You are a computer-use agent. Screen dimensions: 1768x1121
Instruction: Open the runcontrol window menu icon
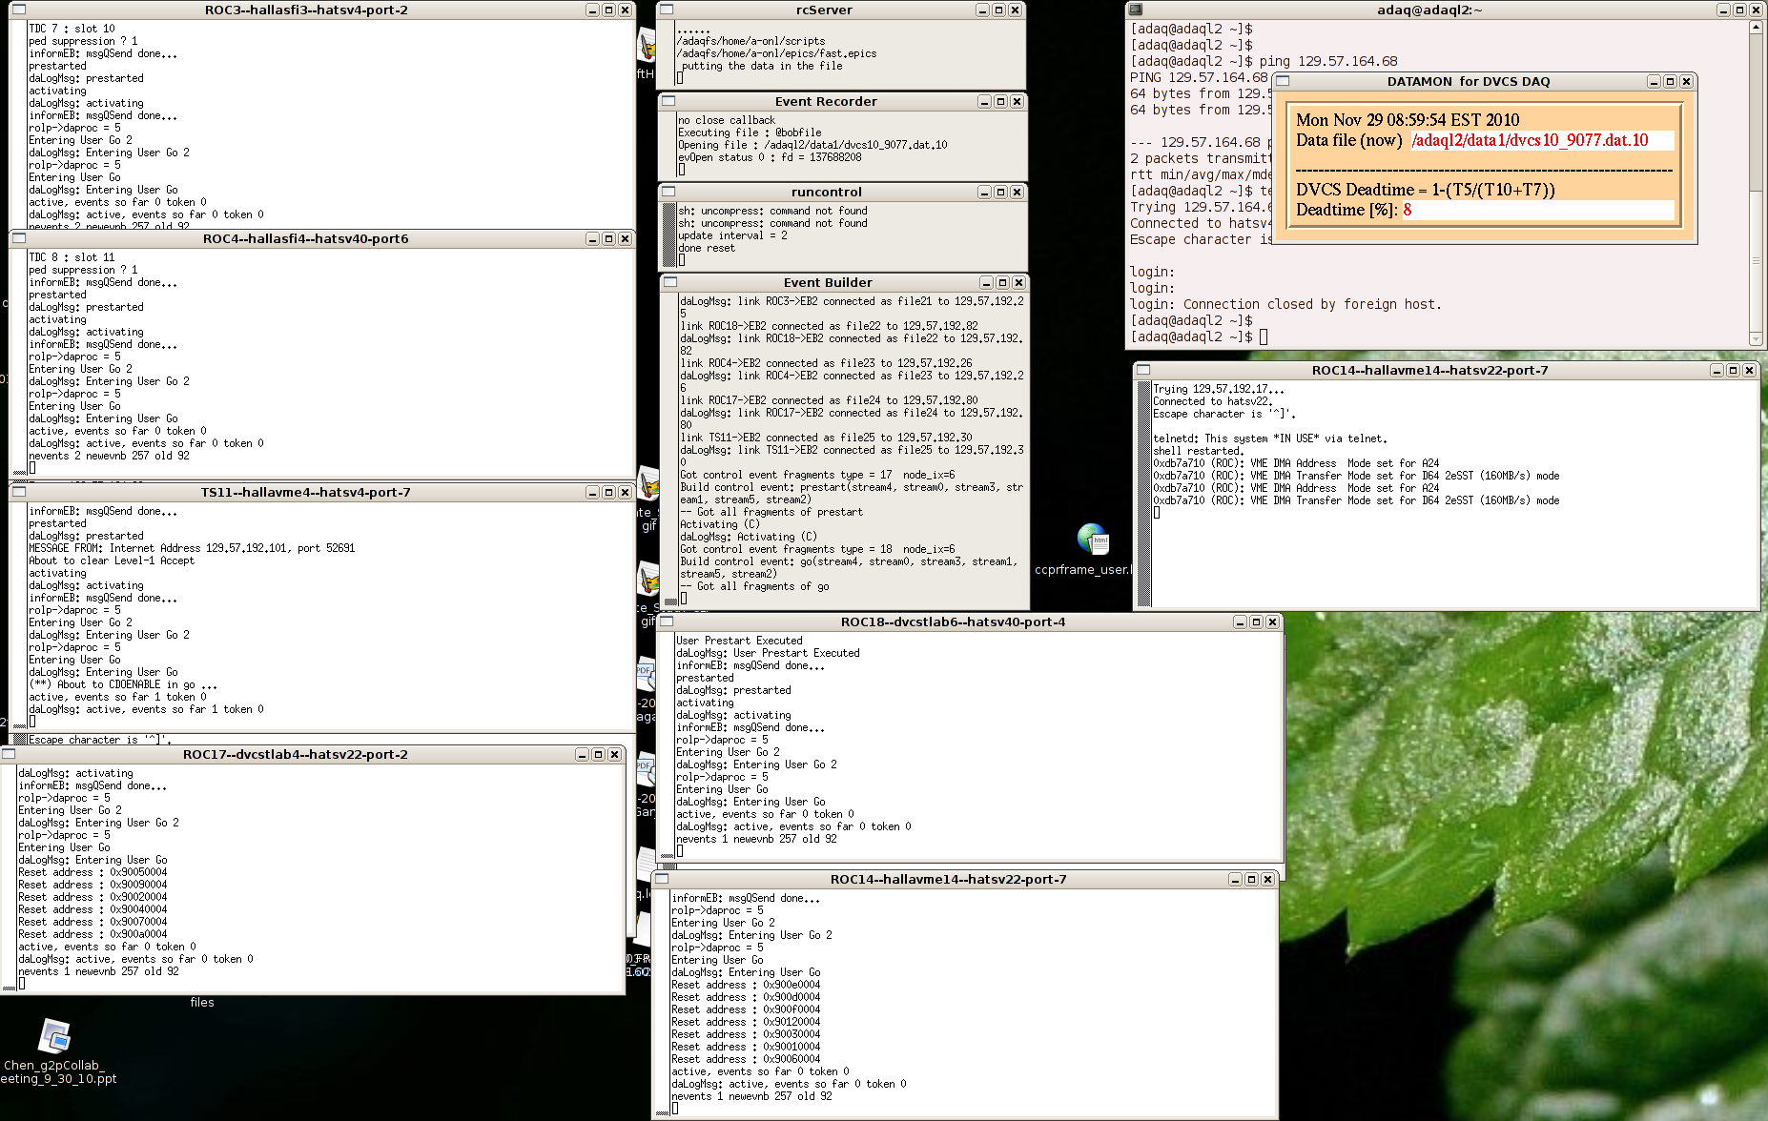[x=668, y=192]
